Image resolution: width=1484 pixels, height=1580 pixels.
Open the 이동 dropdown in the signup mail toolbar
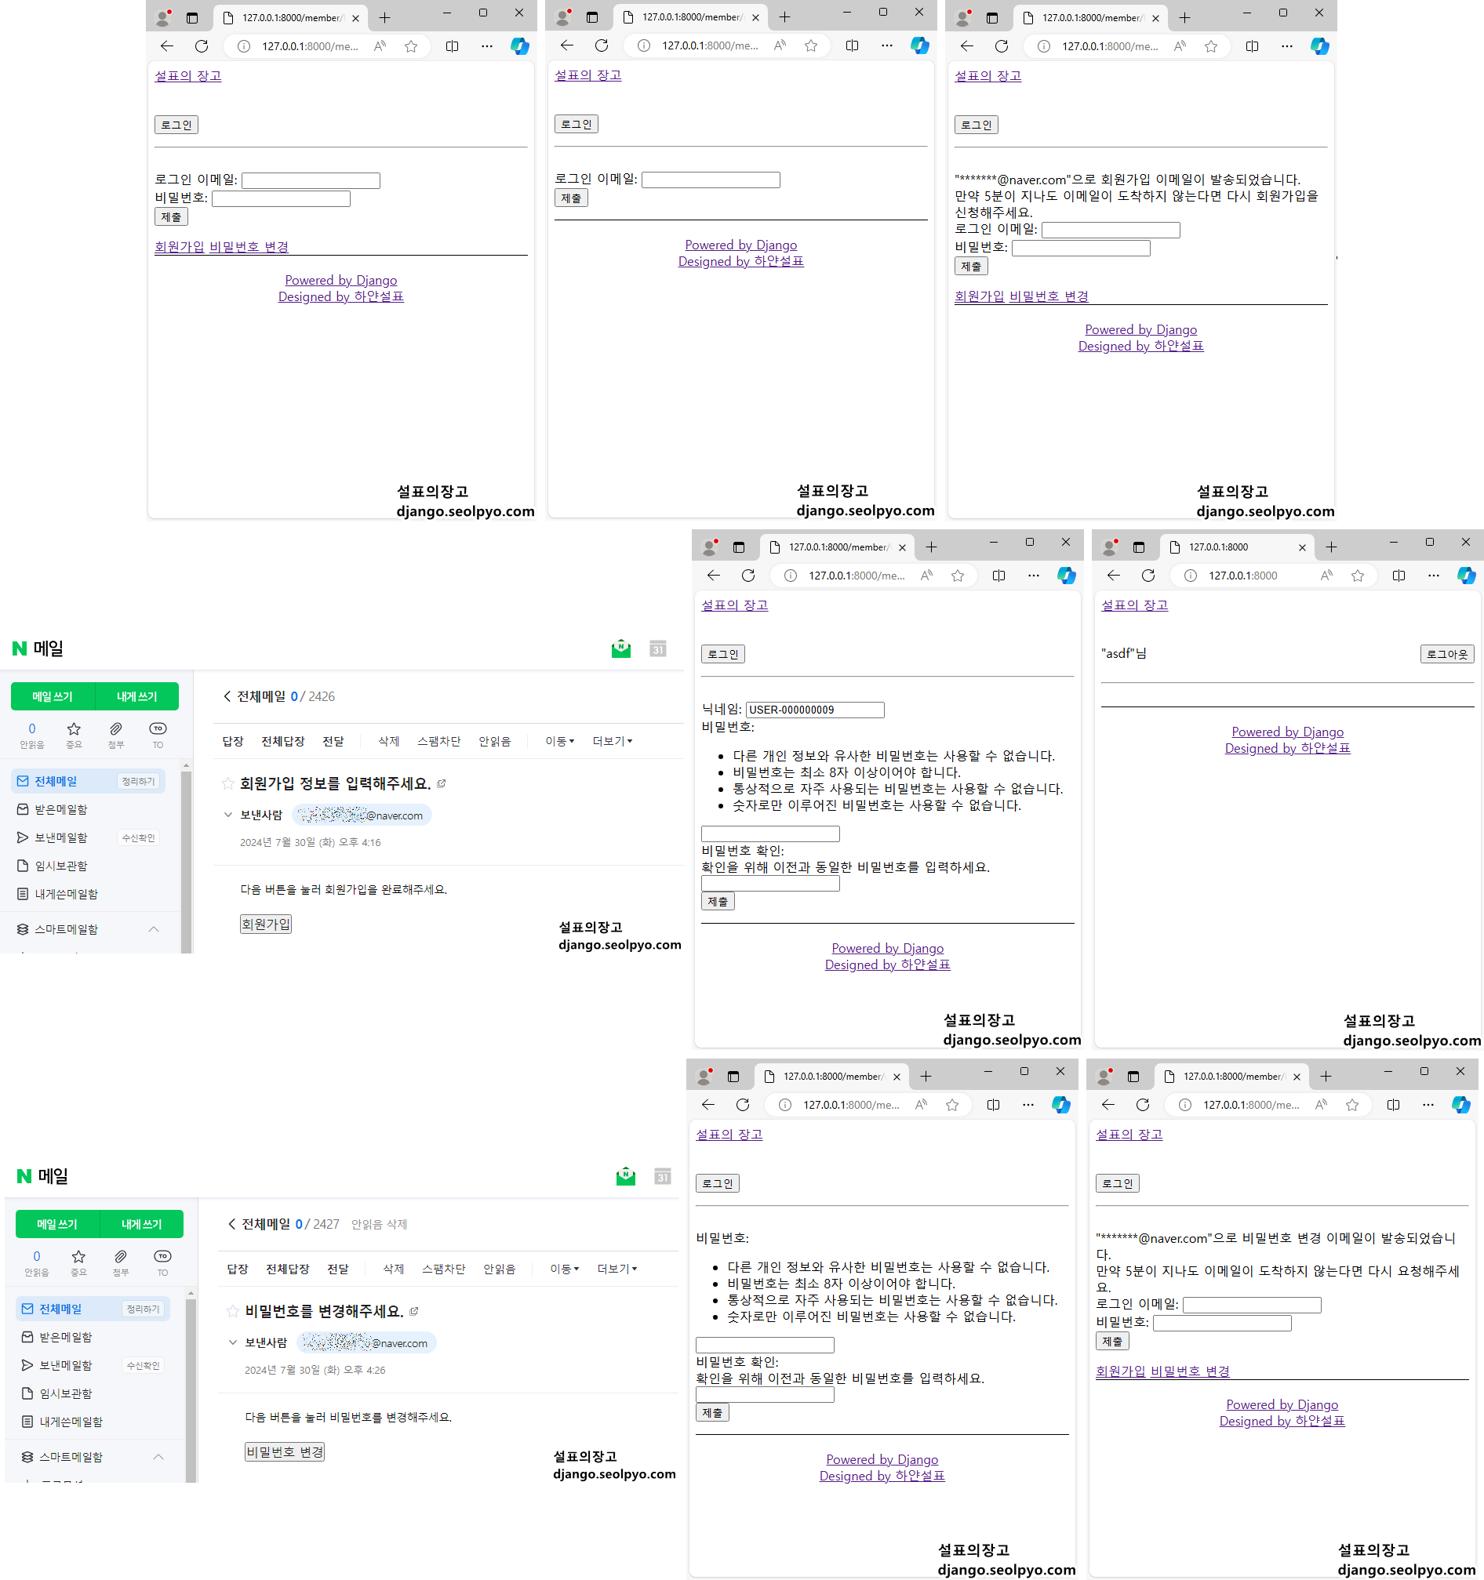pyautogui.click(x=559, y=741)
